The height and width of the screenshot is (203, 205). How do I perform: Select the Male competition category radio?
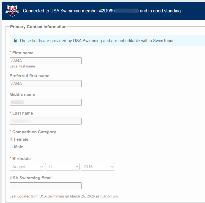pos(11,147)
